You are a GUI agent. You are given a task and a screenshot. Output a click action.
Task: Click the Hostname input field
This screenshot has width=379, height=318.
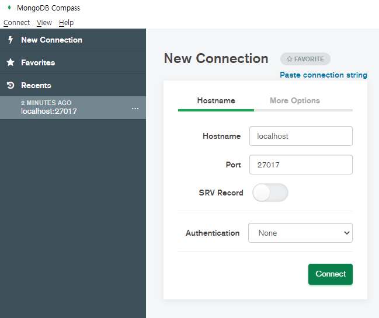point(301,136)
